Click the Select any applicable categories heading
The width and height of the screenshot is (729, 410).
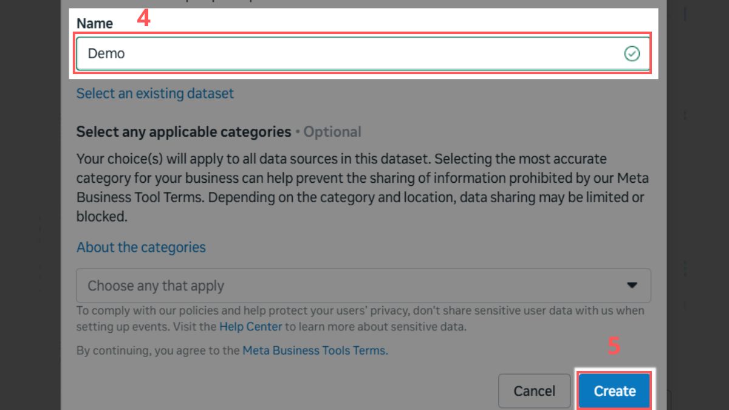click(x=183, y=132)
